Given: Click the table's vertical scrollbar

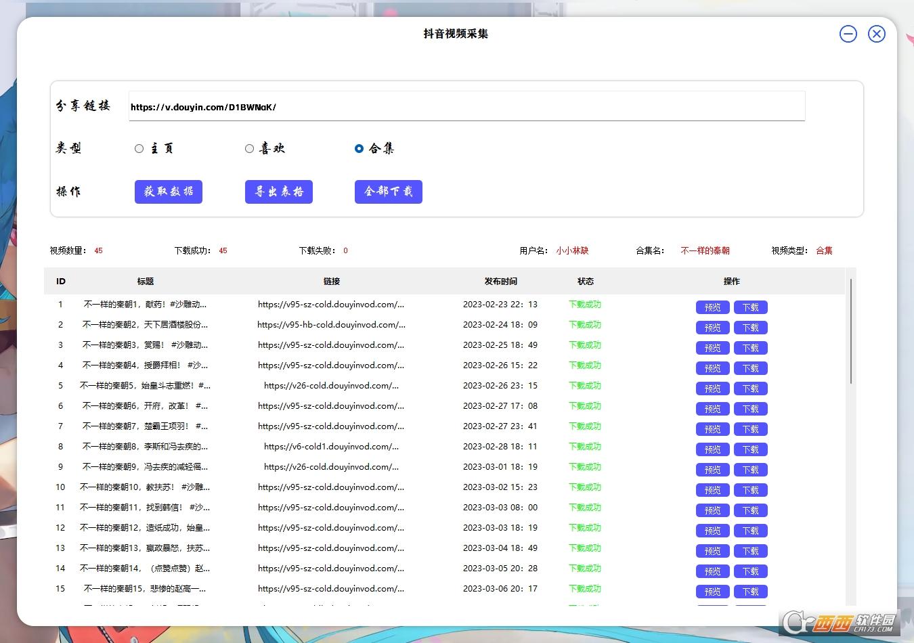Looking at the screenshot, I should point(851,331).
